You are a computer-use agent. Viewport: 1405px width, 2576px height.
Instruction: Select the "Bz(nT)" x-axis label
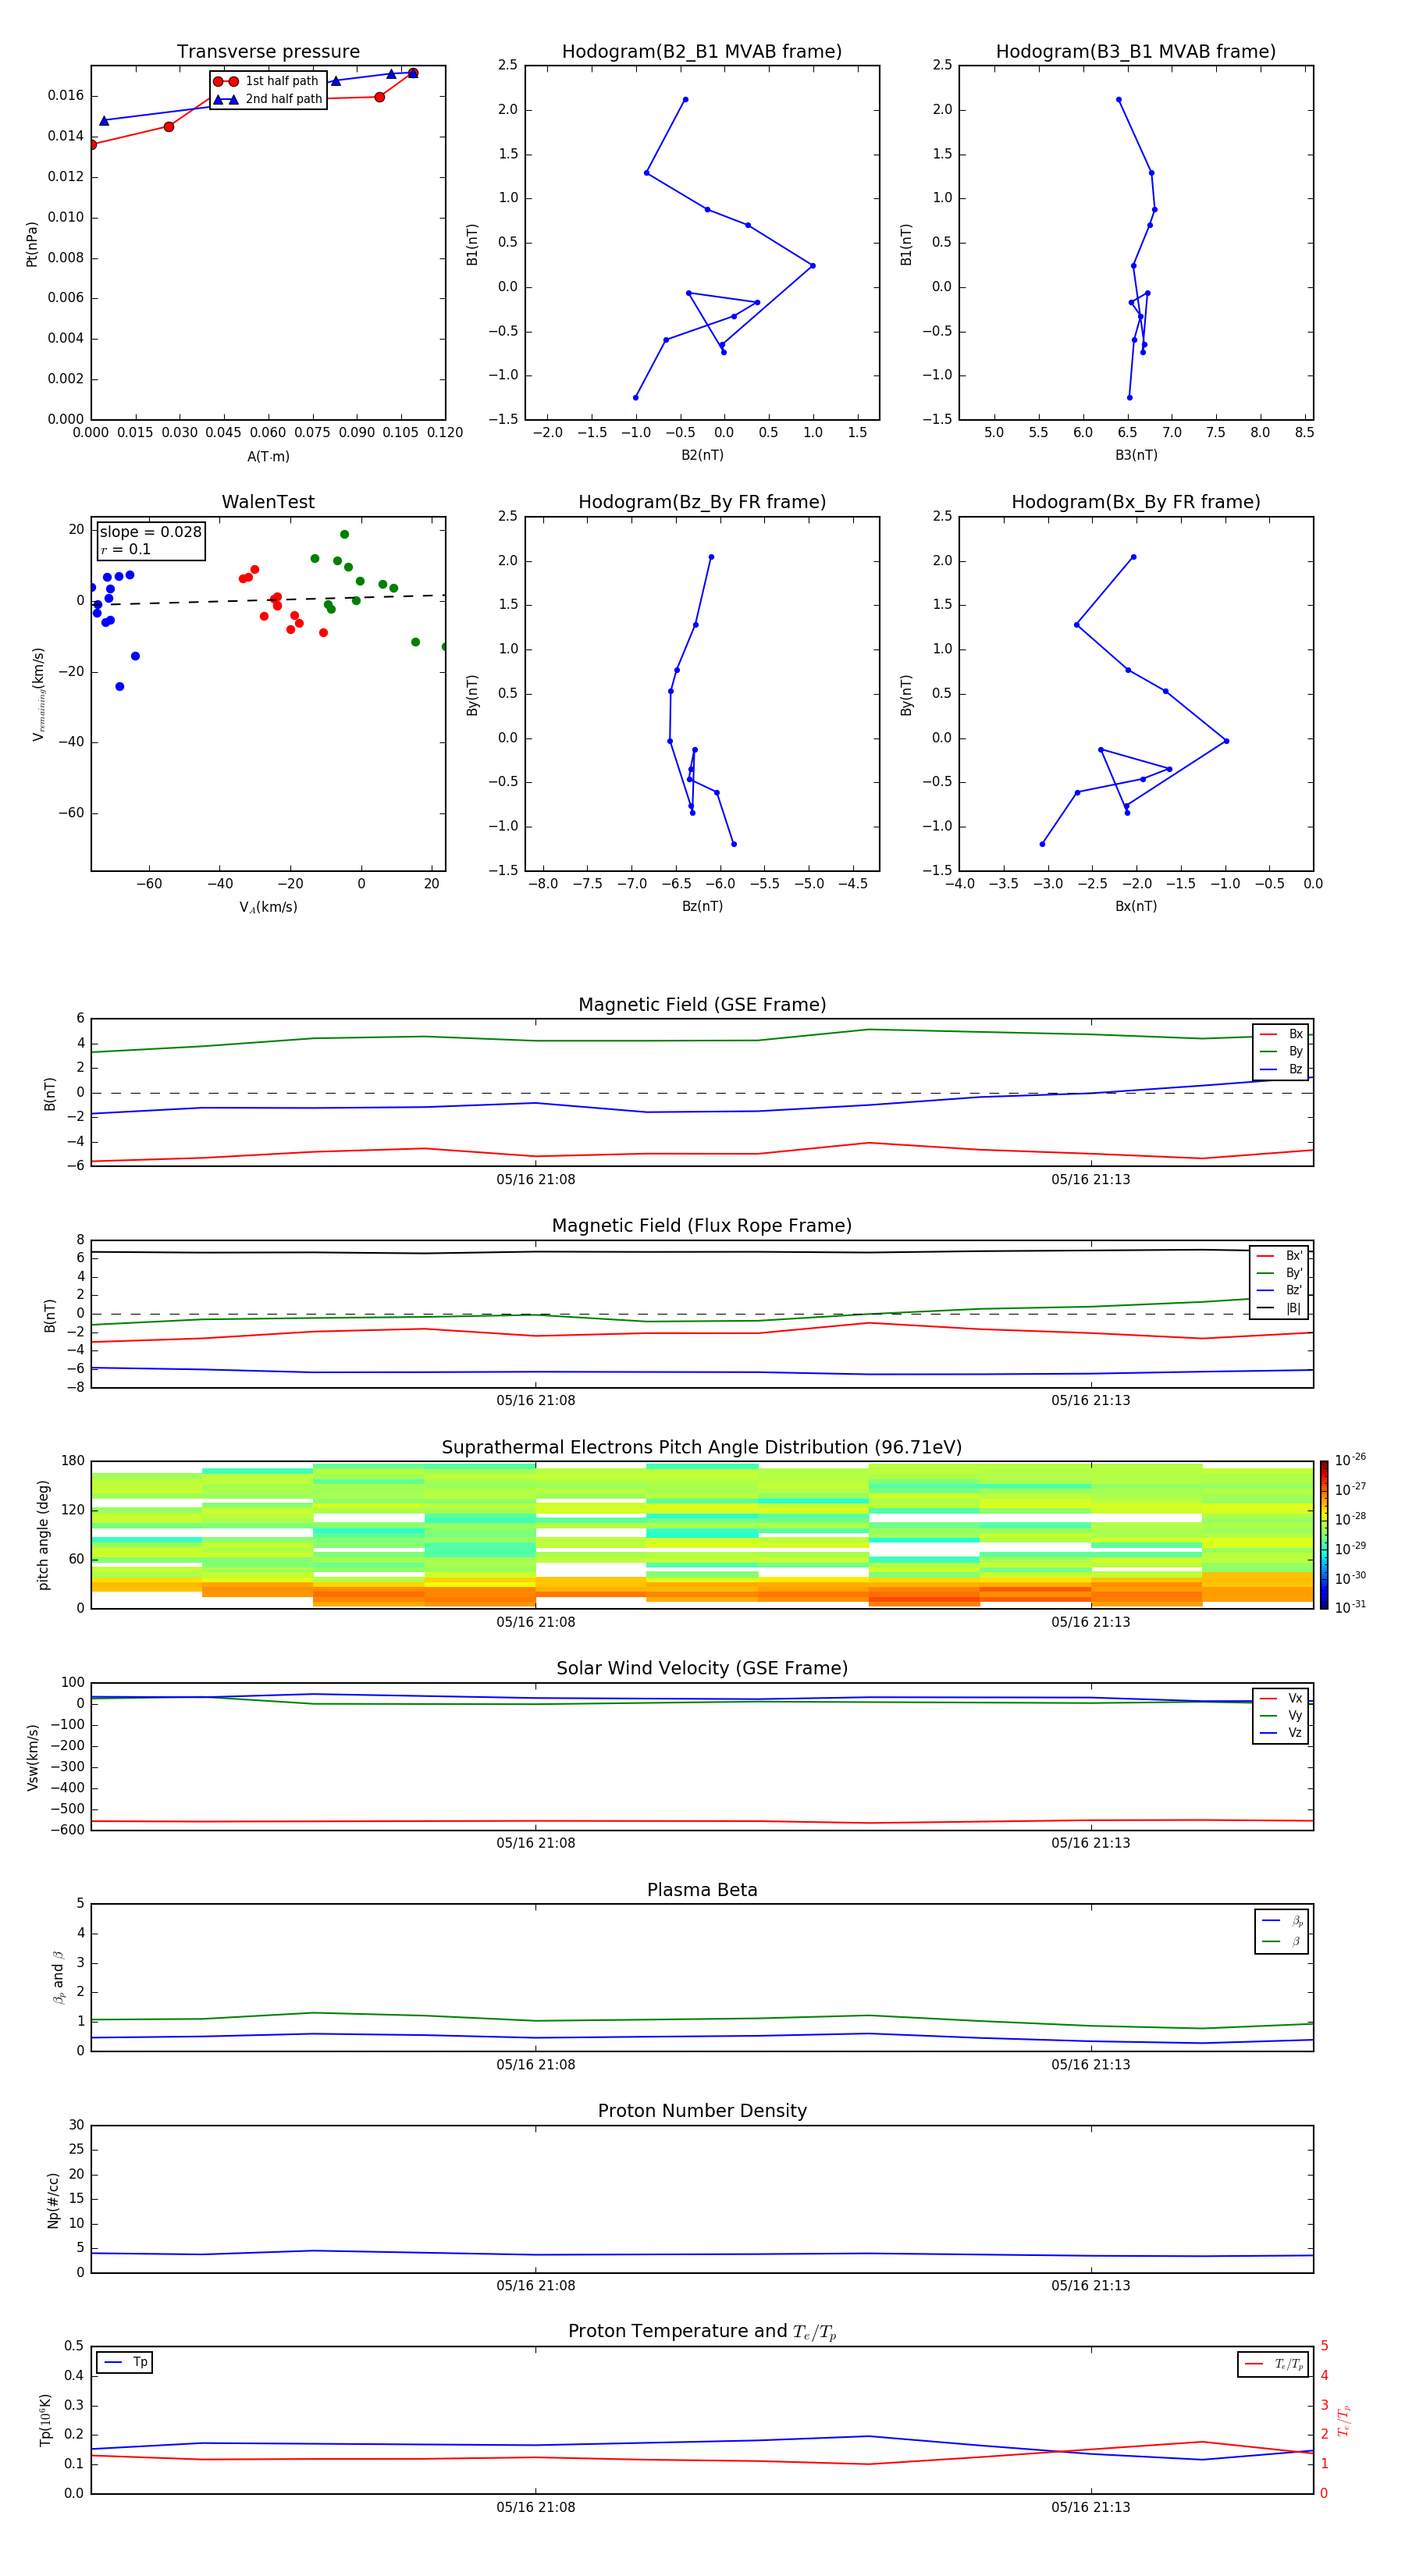click(702, 906)
